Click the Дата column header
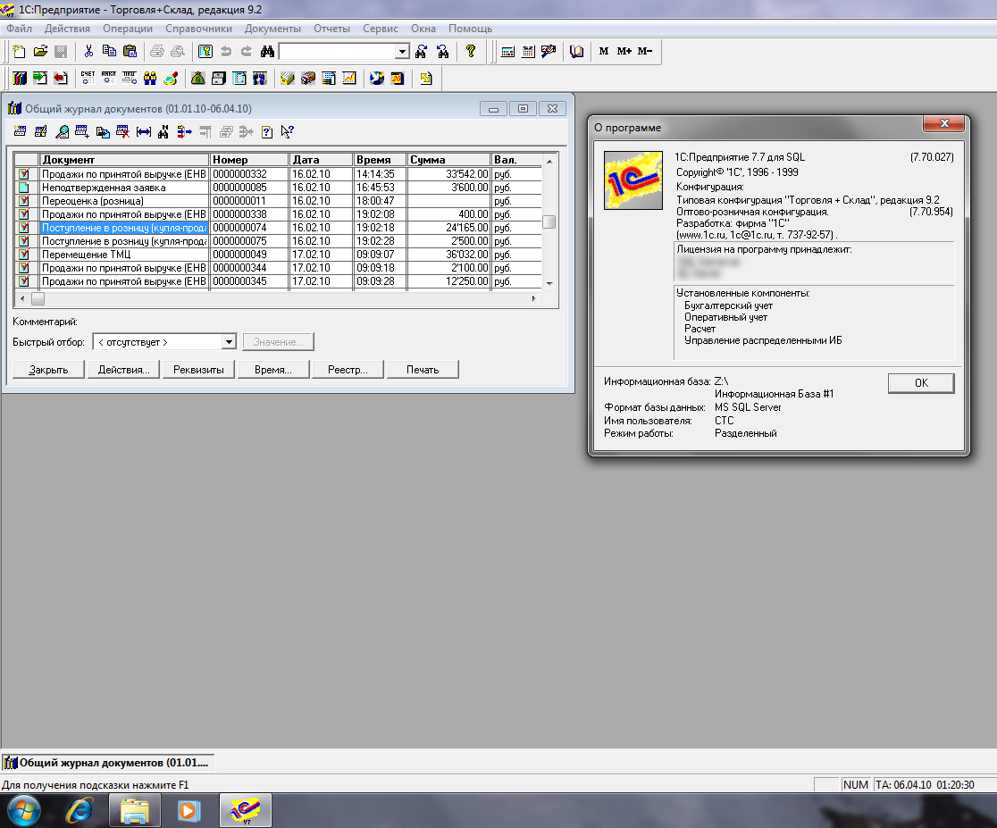 click(x=321, y=160)
